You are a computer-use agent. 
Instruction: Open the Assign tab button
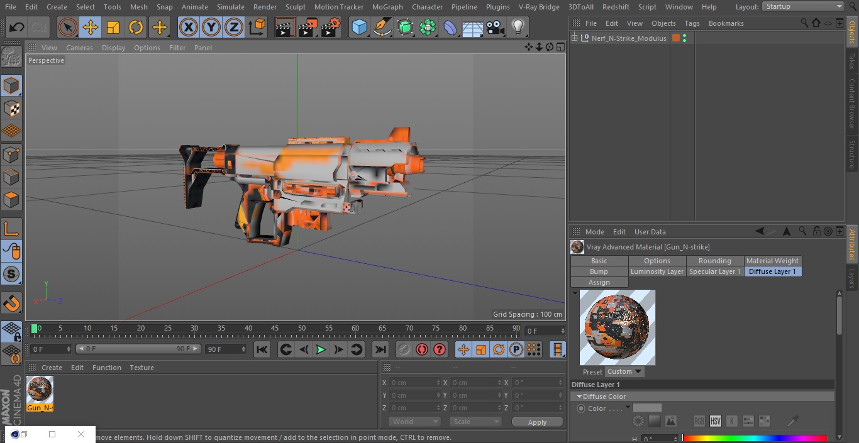point(599,282)
